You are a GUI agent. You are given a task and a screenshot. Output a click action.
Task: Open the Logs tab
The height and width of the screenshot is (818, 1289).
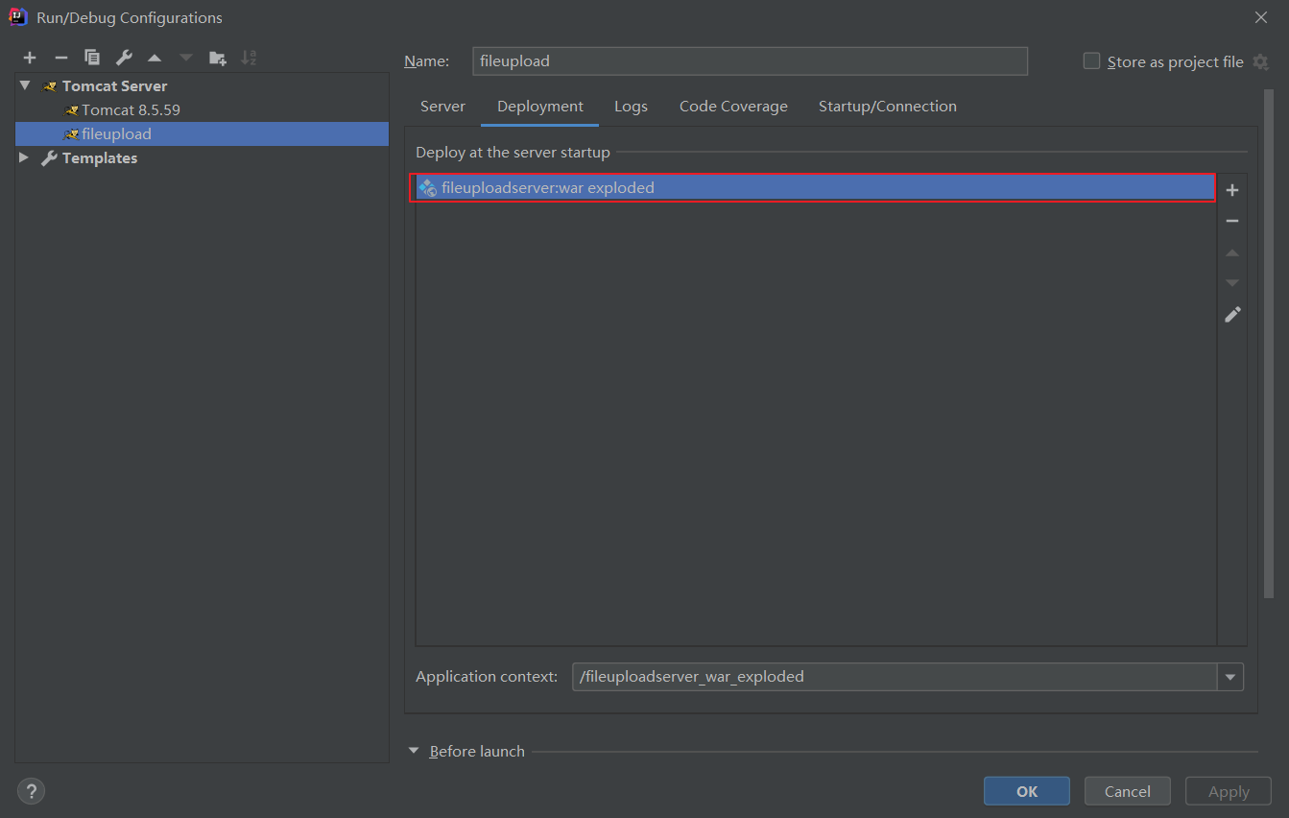pos(631,107)
